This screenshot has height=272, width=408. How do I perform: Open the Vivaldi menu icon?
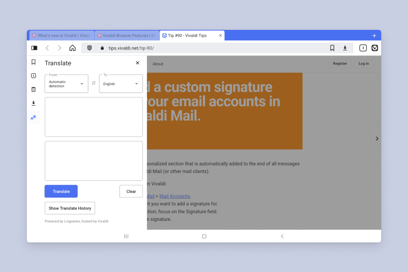point(375,48)
